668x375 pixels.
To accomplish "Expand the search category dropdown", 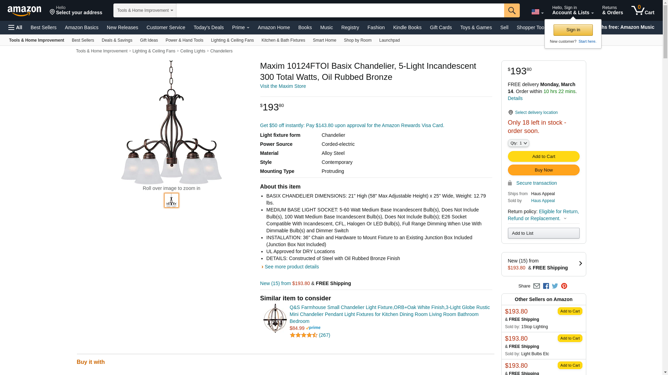I will click(x=145, y=10).
